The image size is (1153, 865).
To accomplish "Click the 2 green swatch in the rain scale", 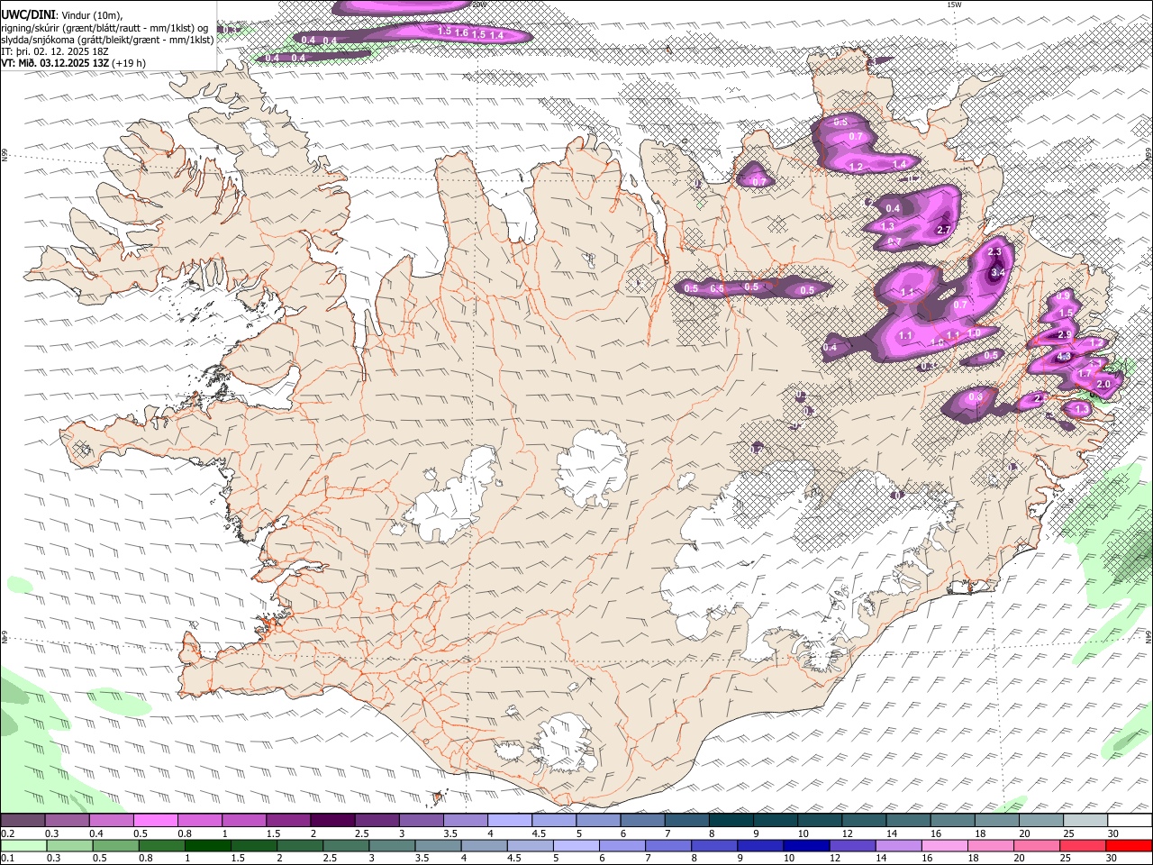I will click(x=300, y=845).
